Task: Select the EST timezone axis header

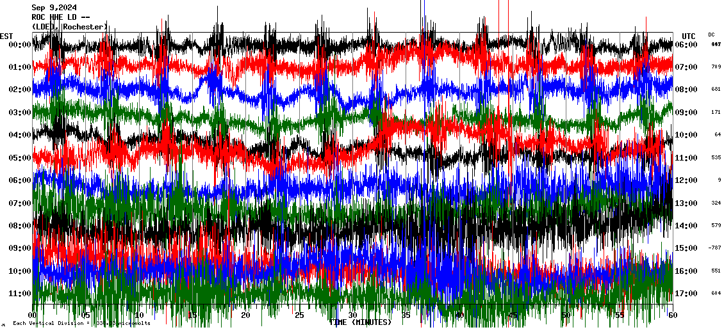Action: click(x=6, y=36)
